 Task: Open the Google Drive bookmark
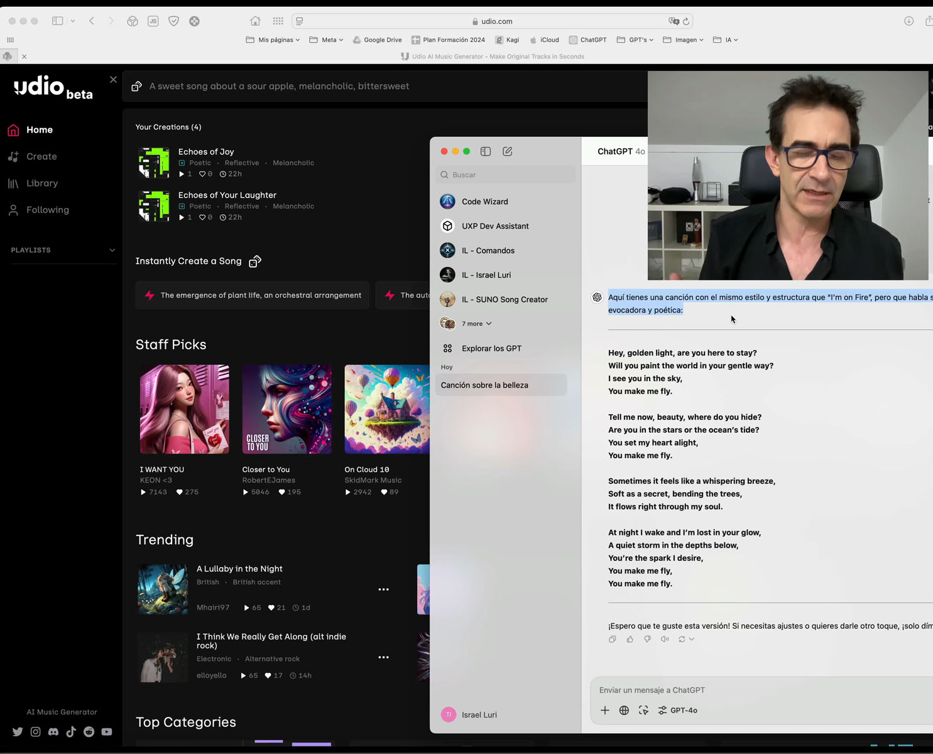377,40
